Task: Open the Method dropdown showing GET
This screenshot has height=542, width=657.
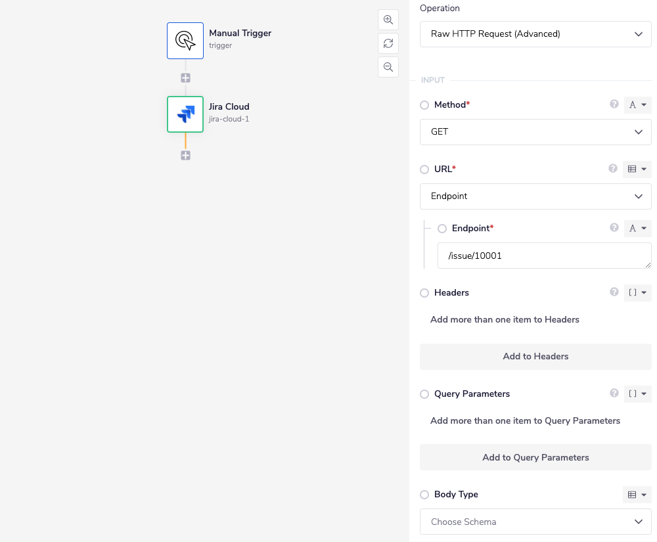Action: (x=535, y=132)
